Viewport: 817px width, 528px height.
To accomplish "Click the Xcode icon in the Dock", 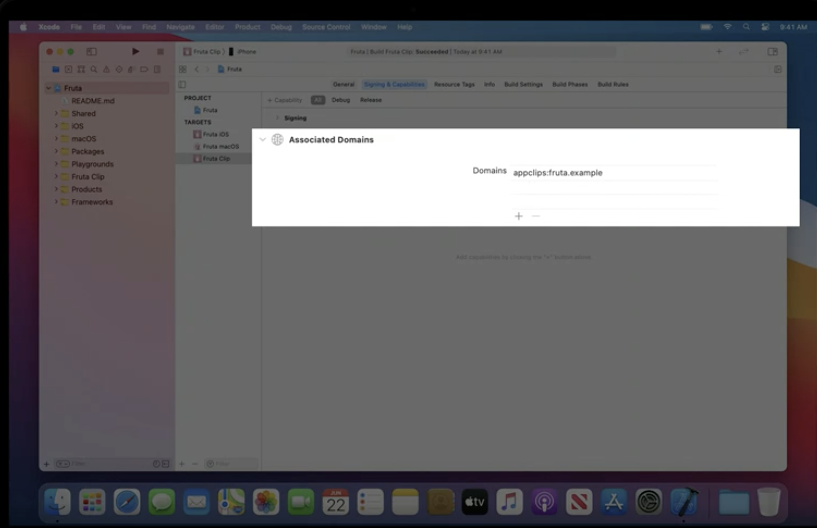I will point(684,502).
